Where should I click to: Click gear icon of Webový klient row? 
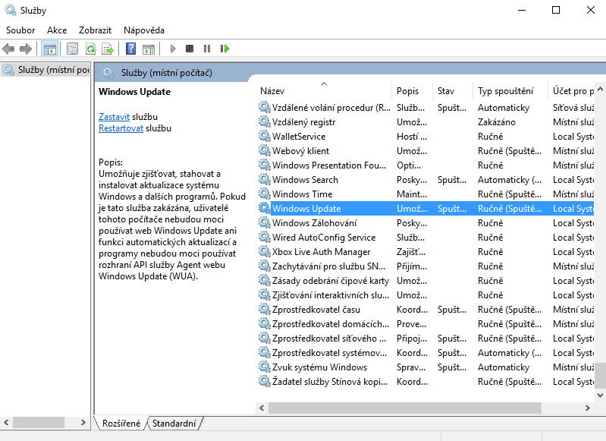(x=265, y=150)
